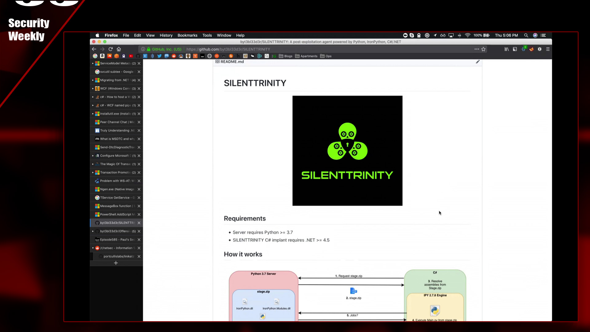Open the Reddit bookmark icon
The height and width of the screenshot is (332, 590).
pos(174,56)
